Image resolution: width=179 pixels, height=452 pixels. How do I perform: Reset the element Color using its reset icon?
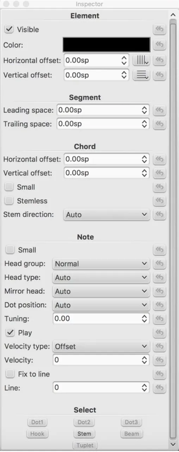click(x=160, y=45)
